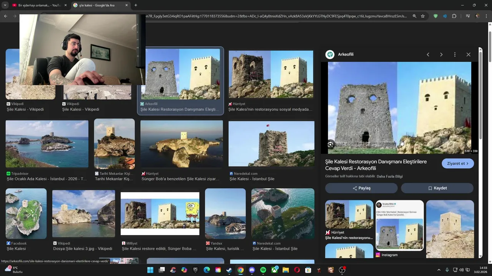Open the Epic Games launcher from taskbar

point(195,270)
